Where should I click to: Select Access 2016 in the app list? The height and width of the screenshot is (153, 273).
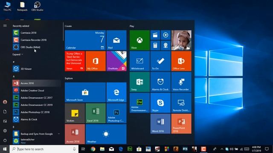click(x=37, y=83)
